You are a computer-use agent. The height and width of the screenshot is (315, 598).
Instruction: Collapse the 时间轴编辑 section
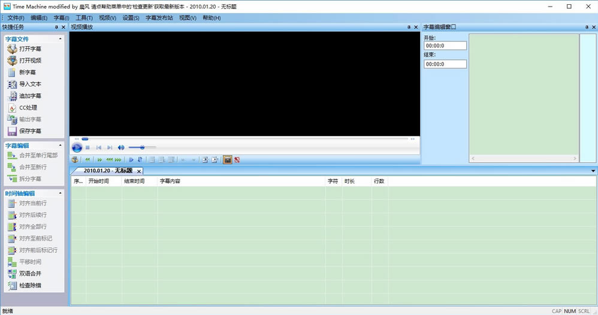click(x=60, y=193)
